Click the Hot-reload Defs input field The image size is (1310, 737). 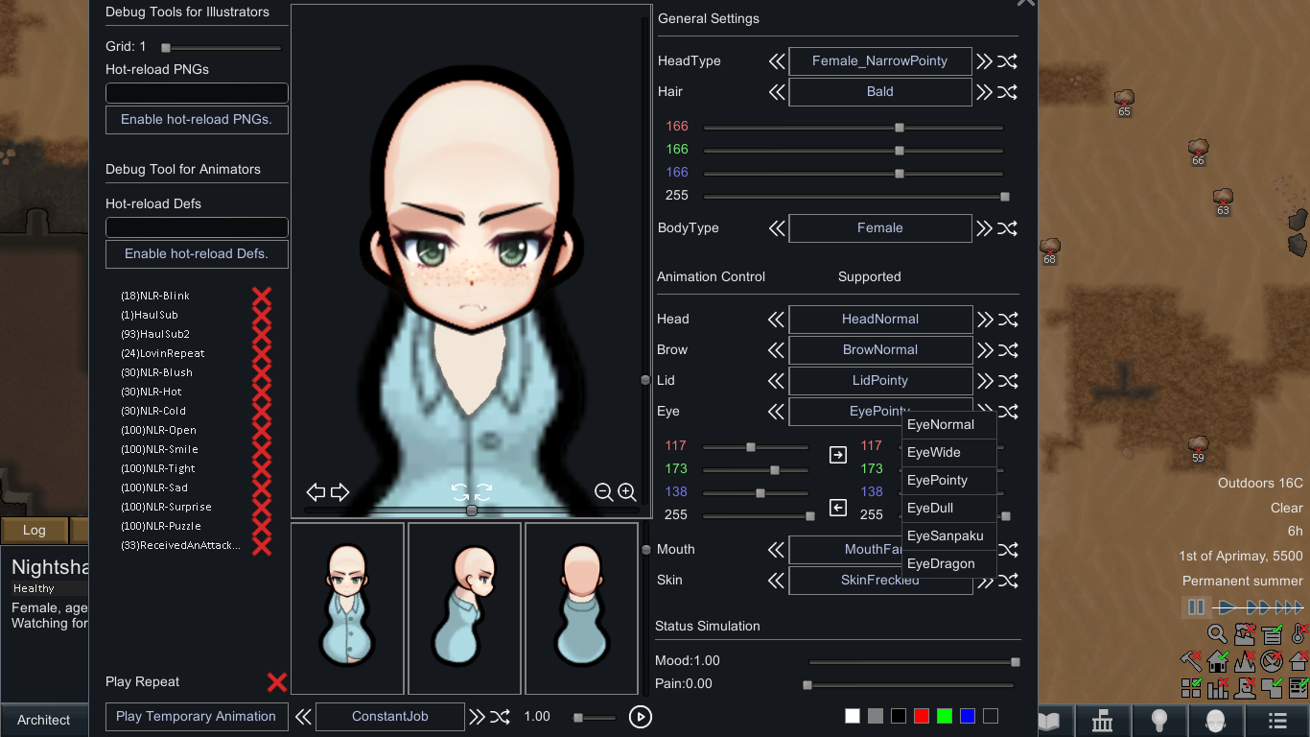point(197,227)
